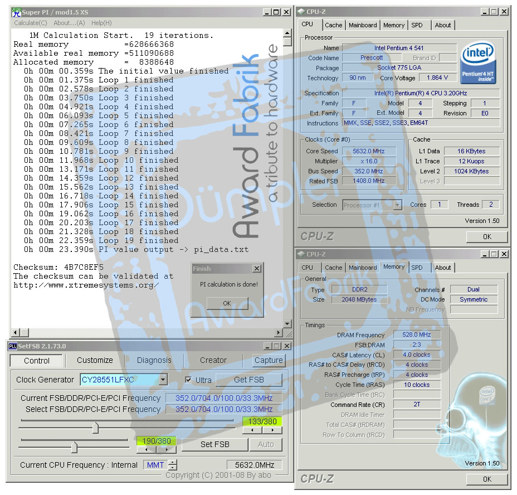Click the Select FSB frequency field

[x=223, y=410]
